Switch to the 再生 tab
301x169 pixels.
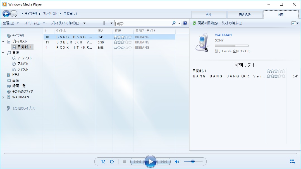tap(209, 15)
